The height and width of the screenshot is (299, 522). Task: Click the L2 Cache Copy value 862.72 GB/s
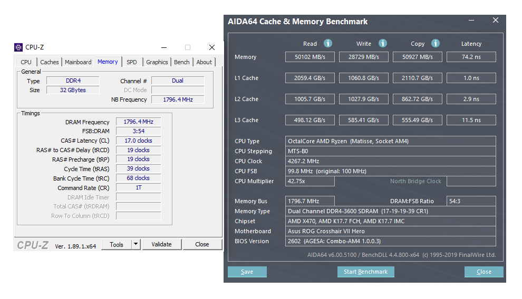[418, 99]
